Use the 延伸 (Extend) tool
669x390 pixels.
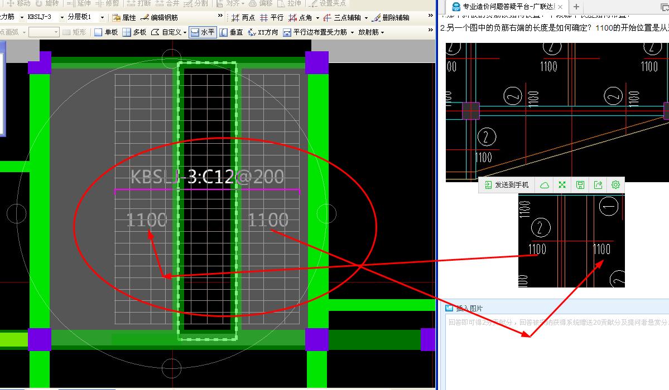point(79,3)
